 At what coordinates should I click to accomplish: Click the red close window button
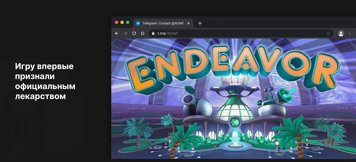[117, 22]
